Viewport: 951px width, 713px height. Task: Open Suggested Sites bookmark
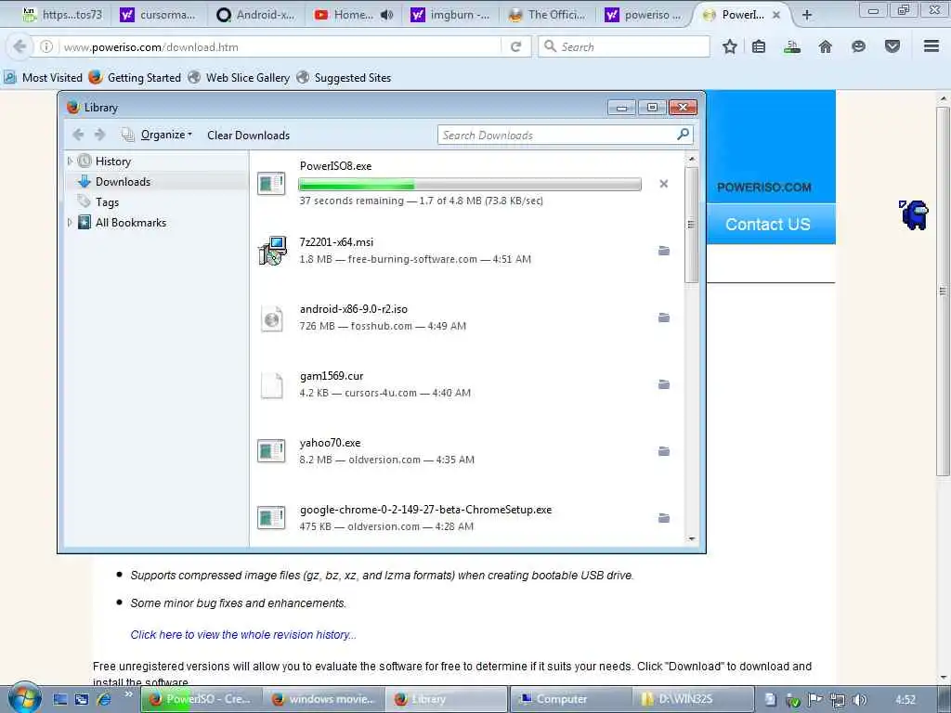(x=345, y=78)
